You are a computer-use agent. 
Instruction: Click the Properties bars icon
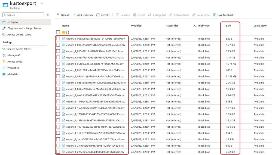pos(4,68)
